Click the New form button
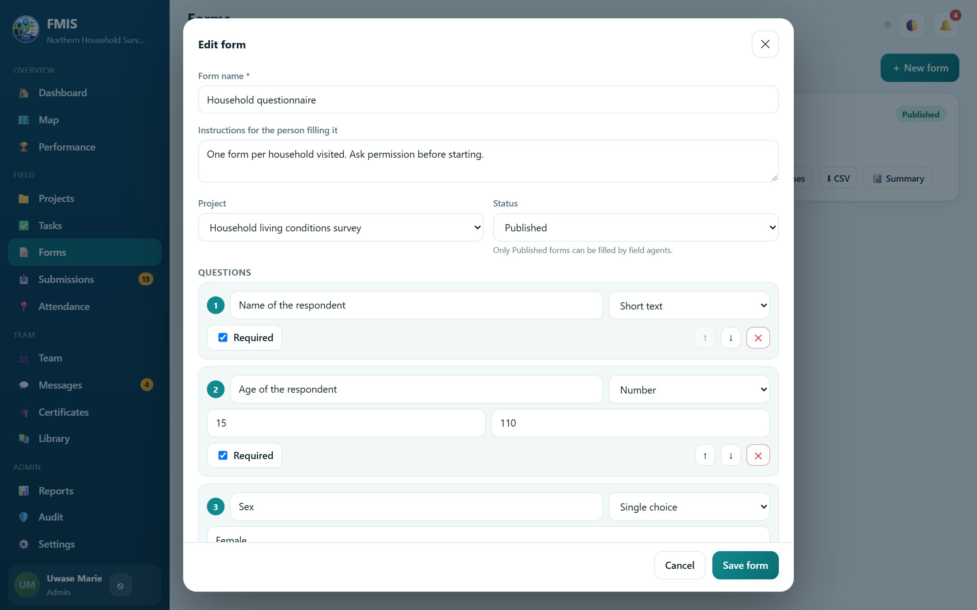The image size is (977, 610). [920, 68]
